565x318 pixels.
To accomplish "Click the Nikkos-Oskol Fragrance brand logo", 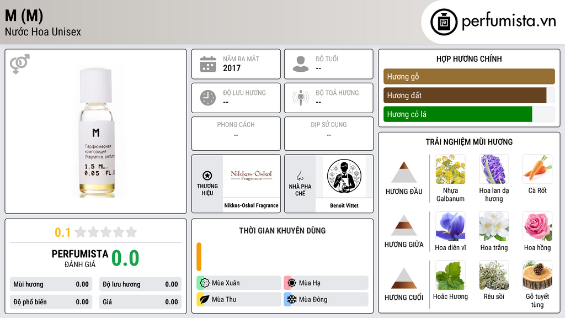I will tap(251, 176).
